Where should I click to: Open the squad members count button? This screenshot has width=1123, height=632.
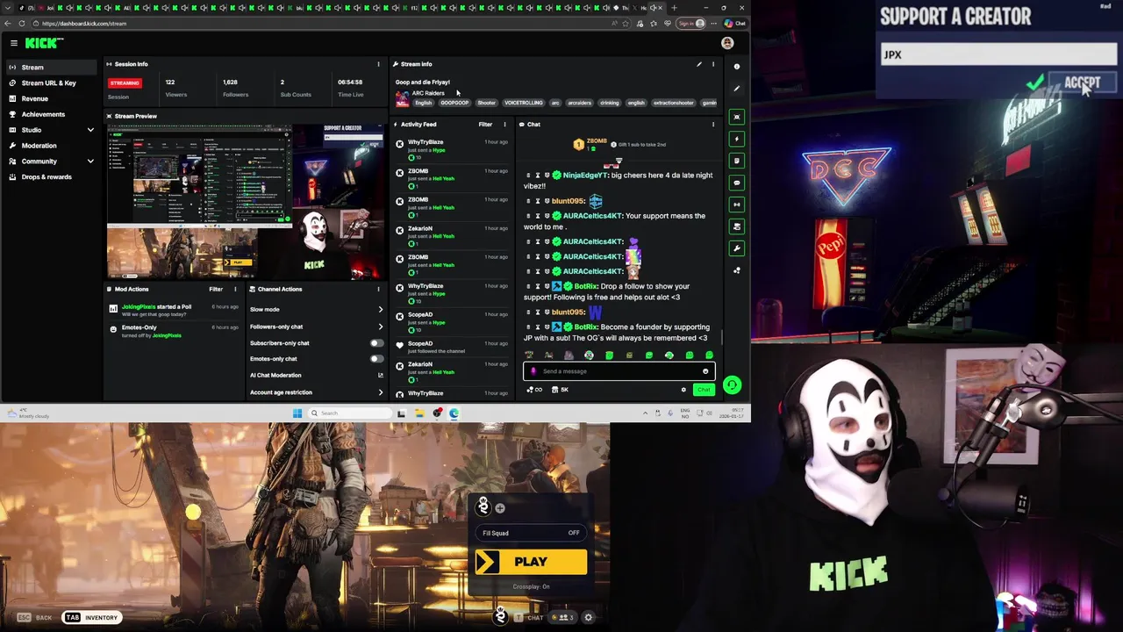click(x=561, y=618)
